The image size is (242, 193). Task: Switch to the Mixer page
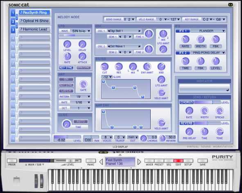click(149, 161)
